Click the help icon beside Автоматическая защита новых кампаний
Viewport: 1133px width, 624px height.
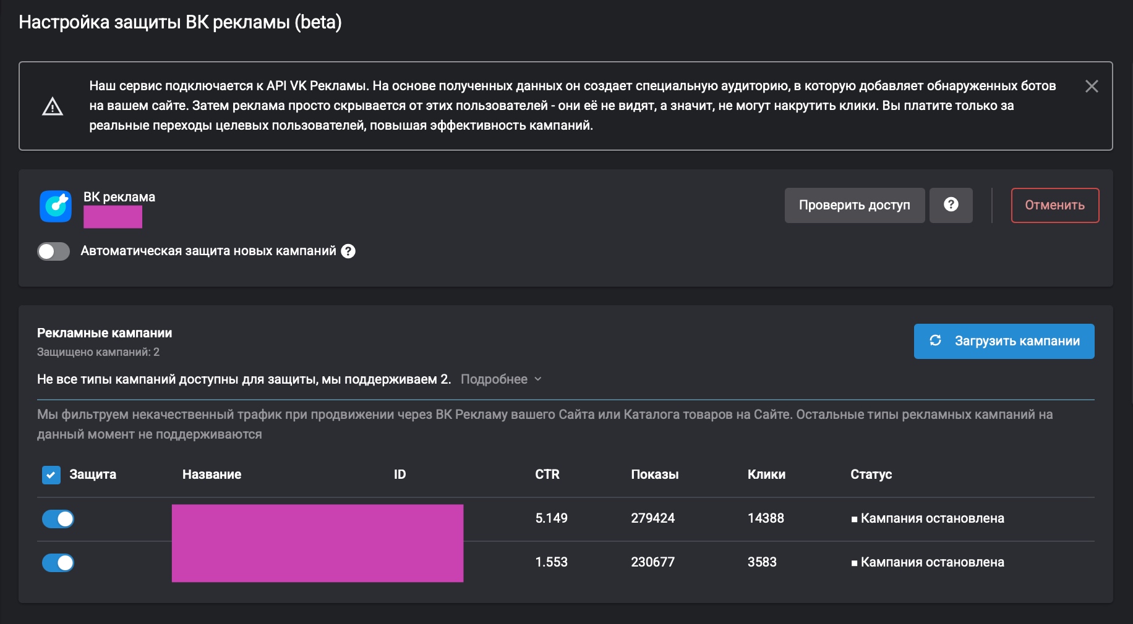(348, 251)
